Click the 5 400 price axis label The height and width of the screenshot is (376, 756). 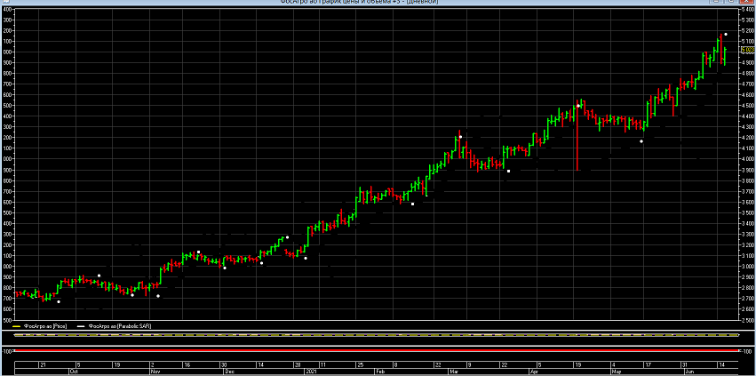click(747, 9)
